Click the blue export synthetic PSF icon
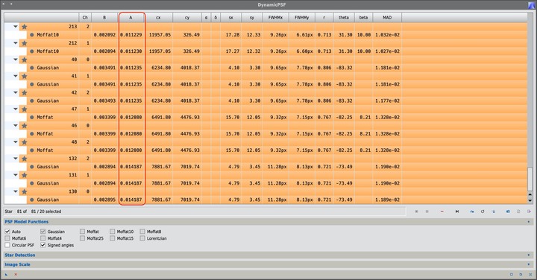The width and height of the screenshot is (537, 280). point(508,211)
